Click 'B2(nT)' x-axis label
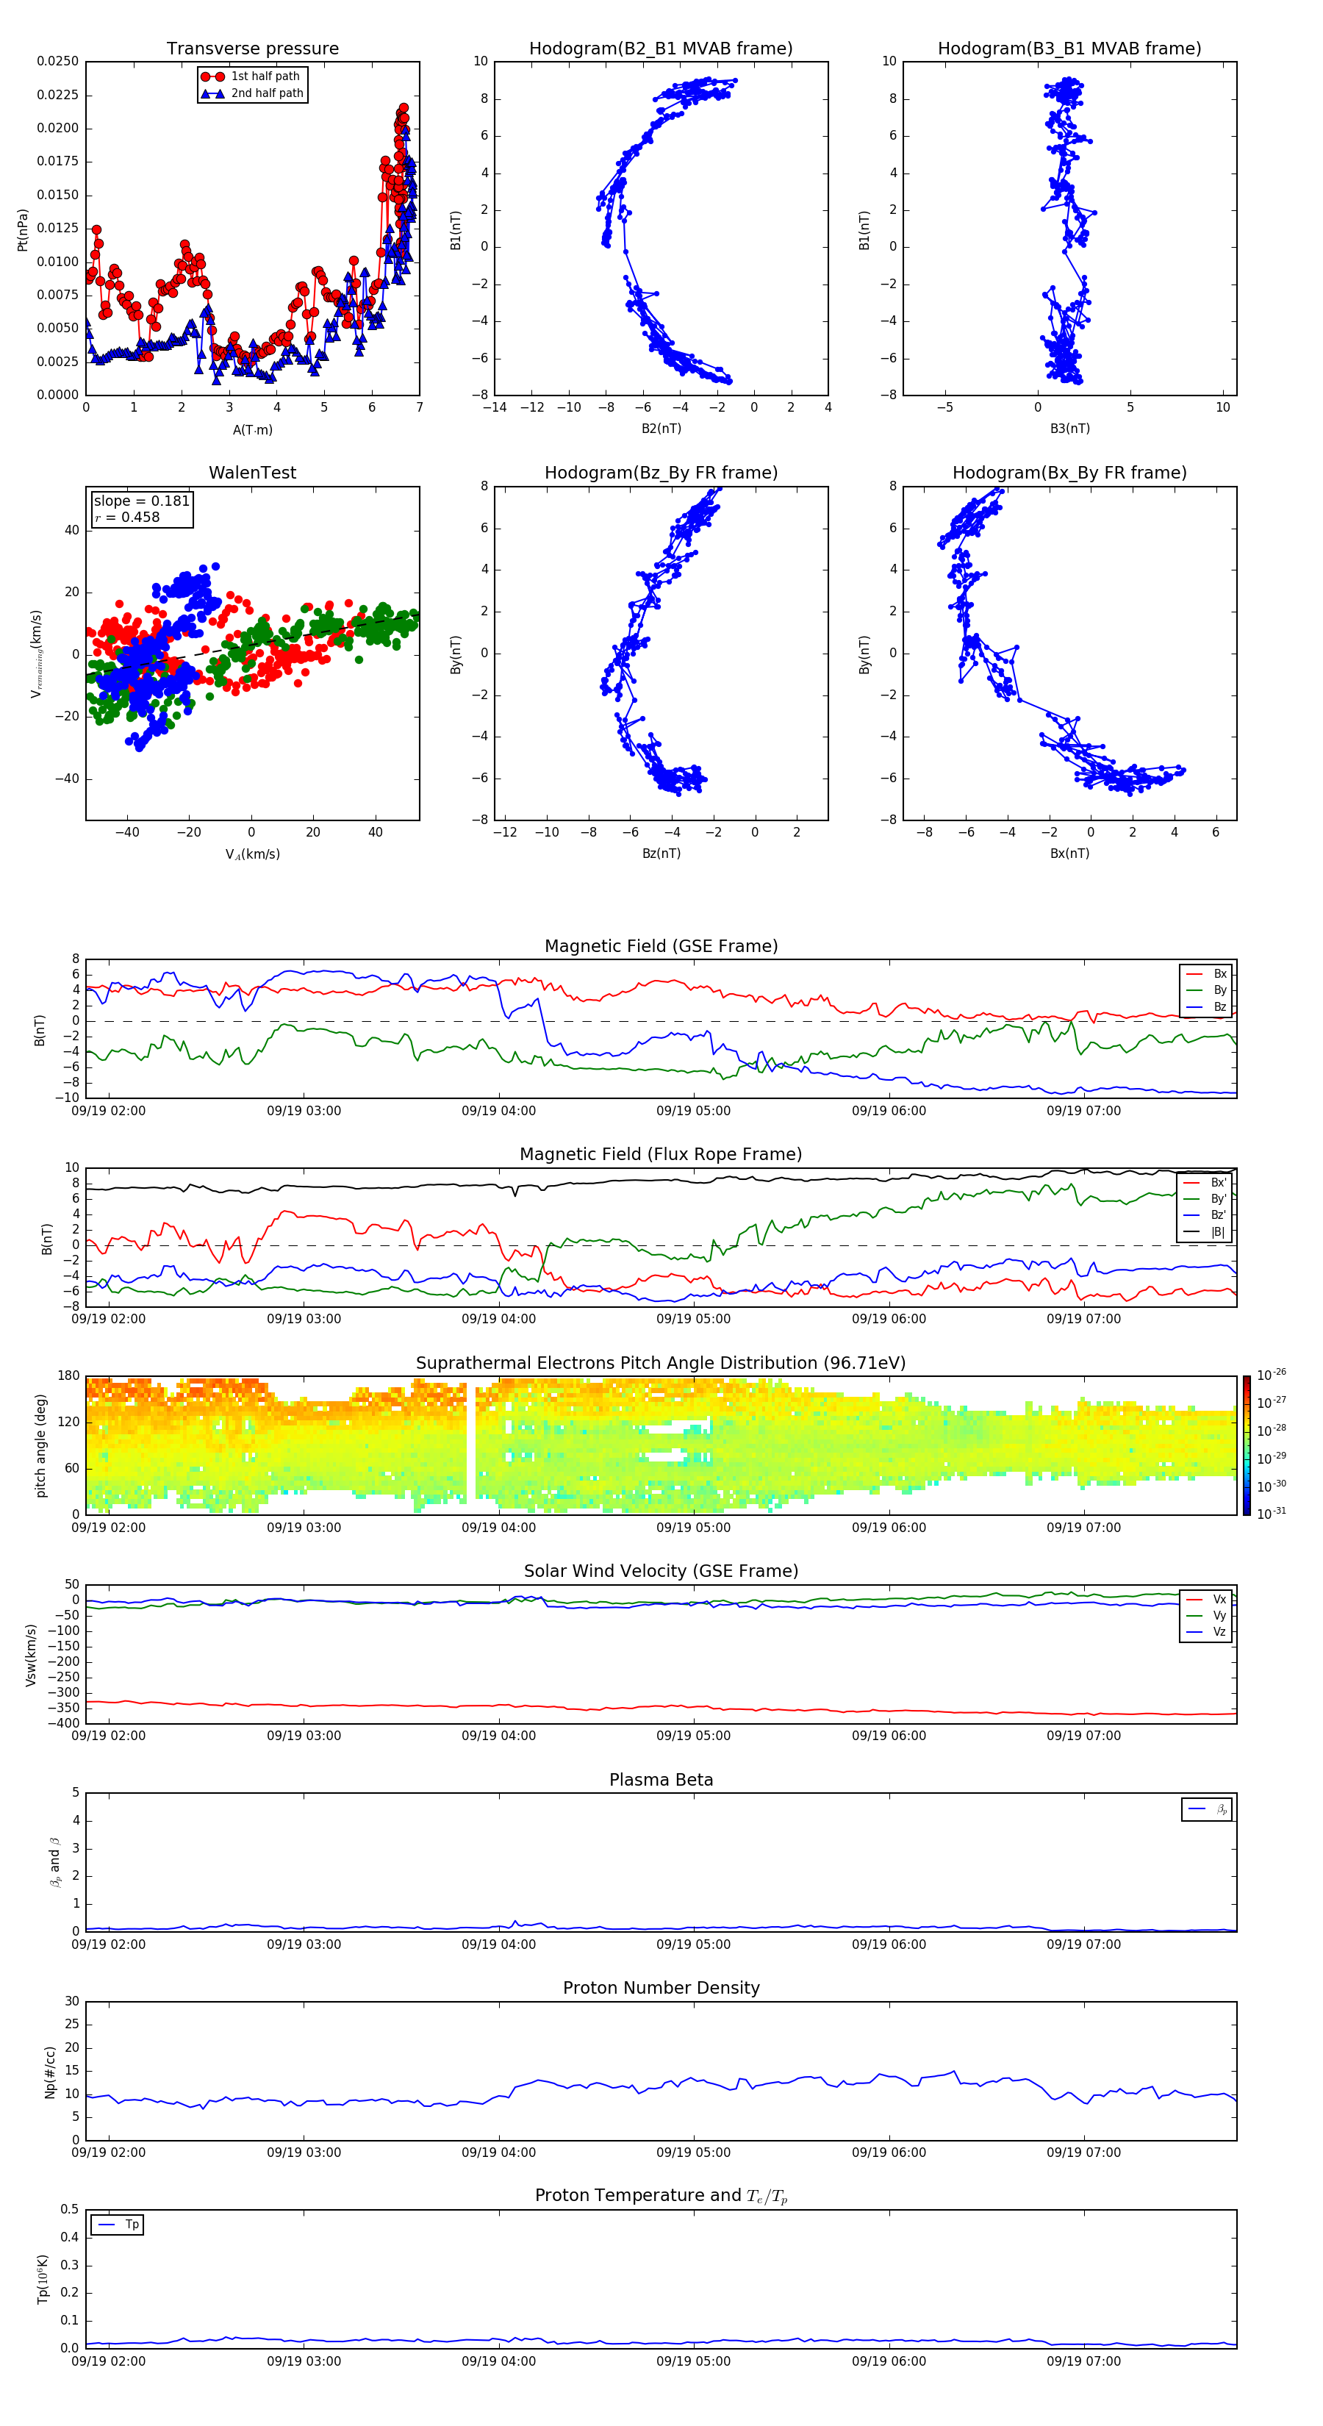Screen dimensions: 1323x2426 [x=661, y=429]
